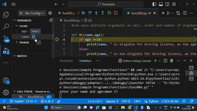Open the Windows Start button

[x=46, y=108]
